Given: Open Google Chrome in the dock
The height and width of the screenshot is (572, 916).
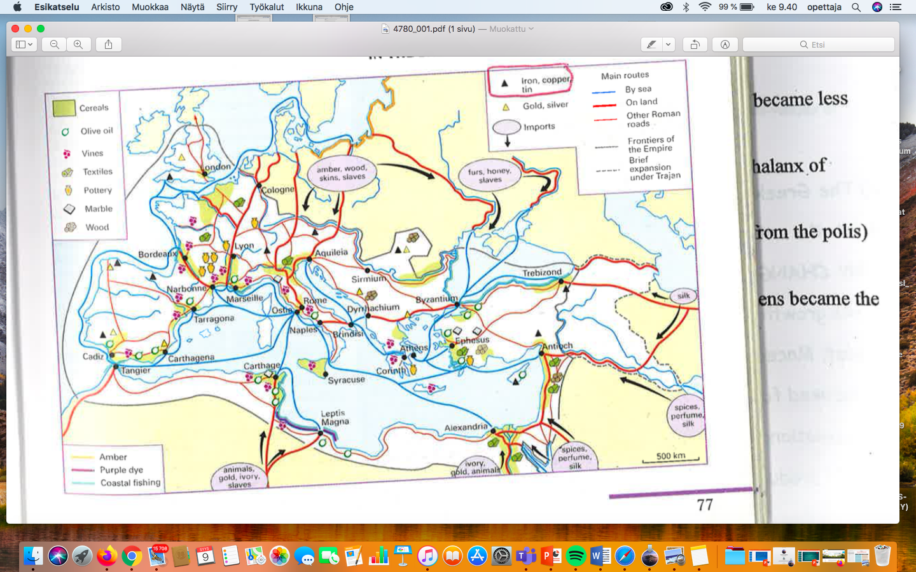Looking at the screenshot, I should pos(132,557).
